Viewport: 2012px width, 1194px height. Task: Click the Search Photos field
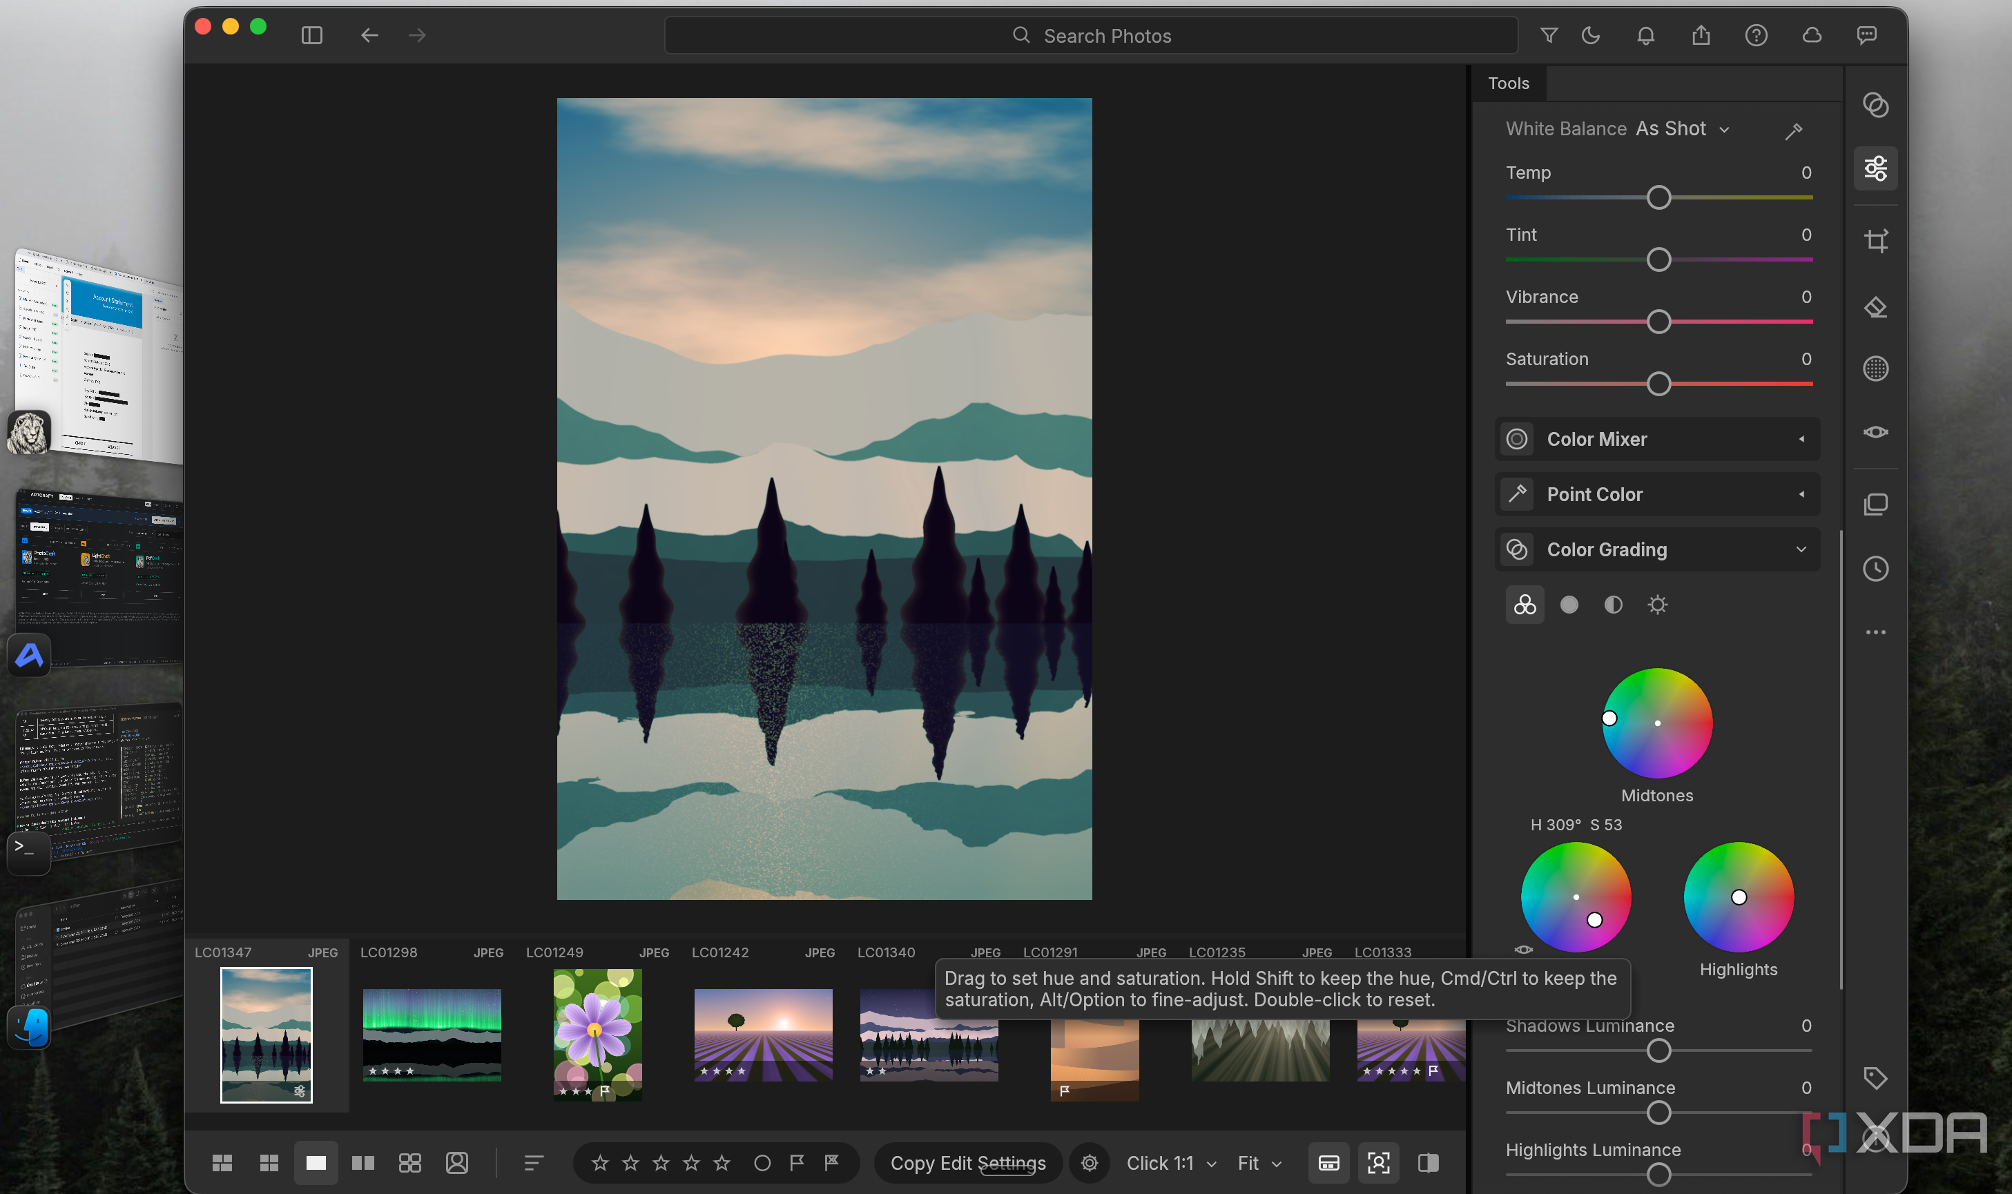1090,35
